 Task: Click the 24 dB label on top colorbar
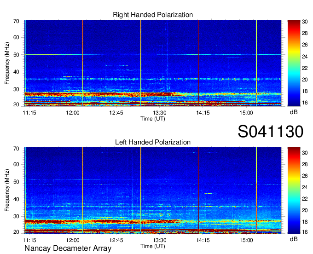(x=305, y=57)
